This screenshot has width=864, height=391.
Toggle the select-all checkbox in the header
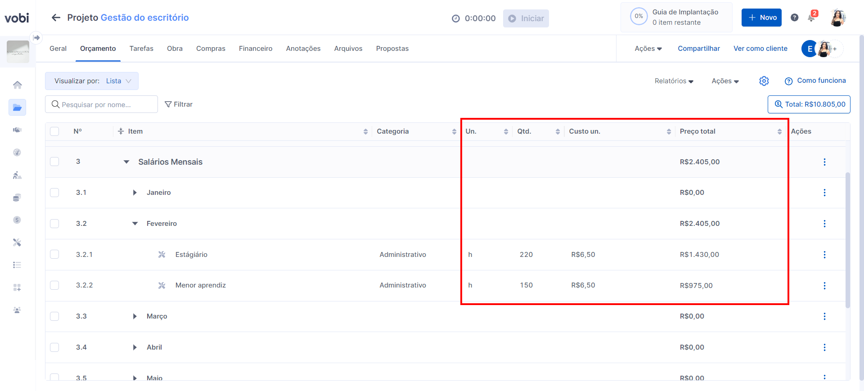click(54, 131)
